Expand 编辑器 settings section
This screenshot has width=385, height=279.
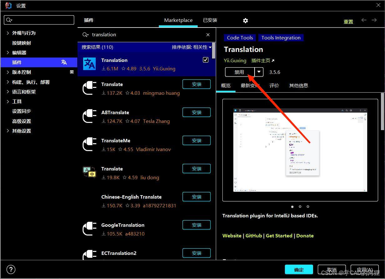(x=8, y=53)
